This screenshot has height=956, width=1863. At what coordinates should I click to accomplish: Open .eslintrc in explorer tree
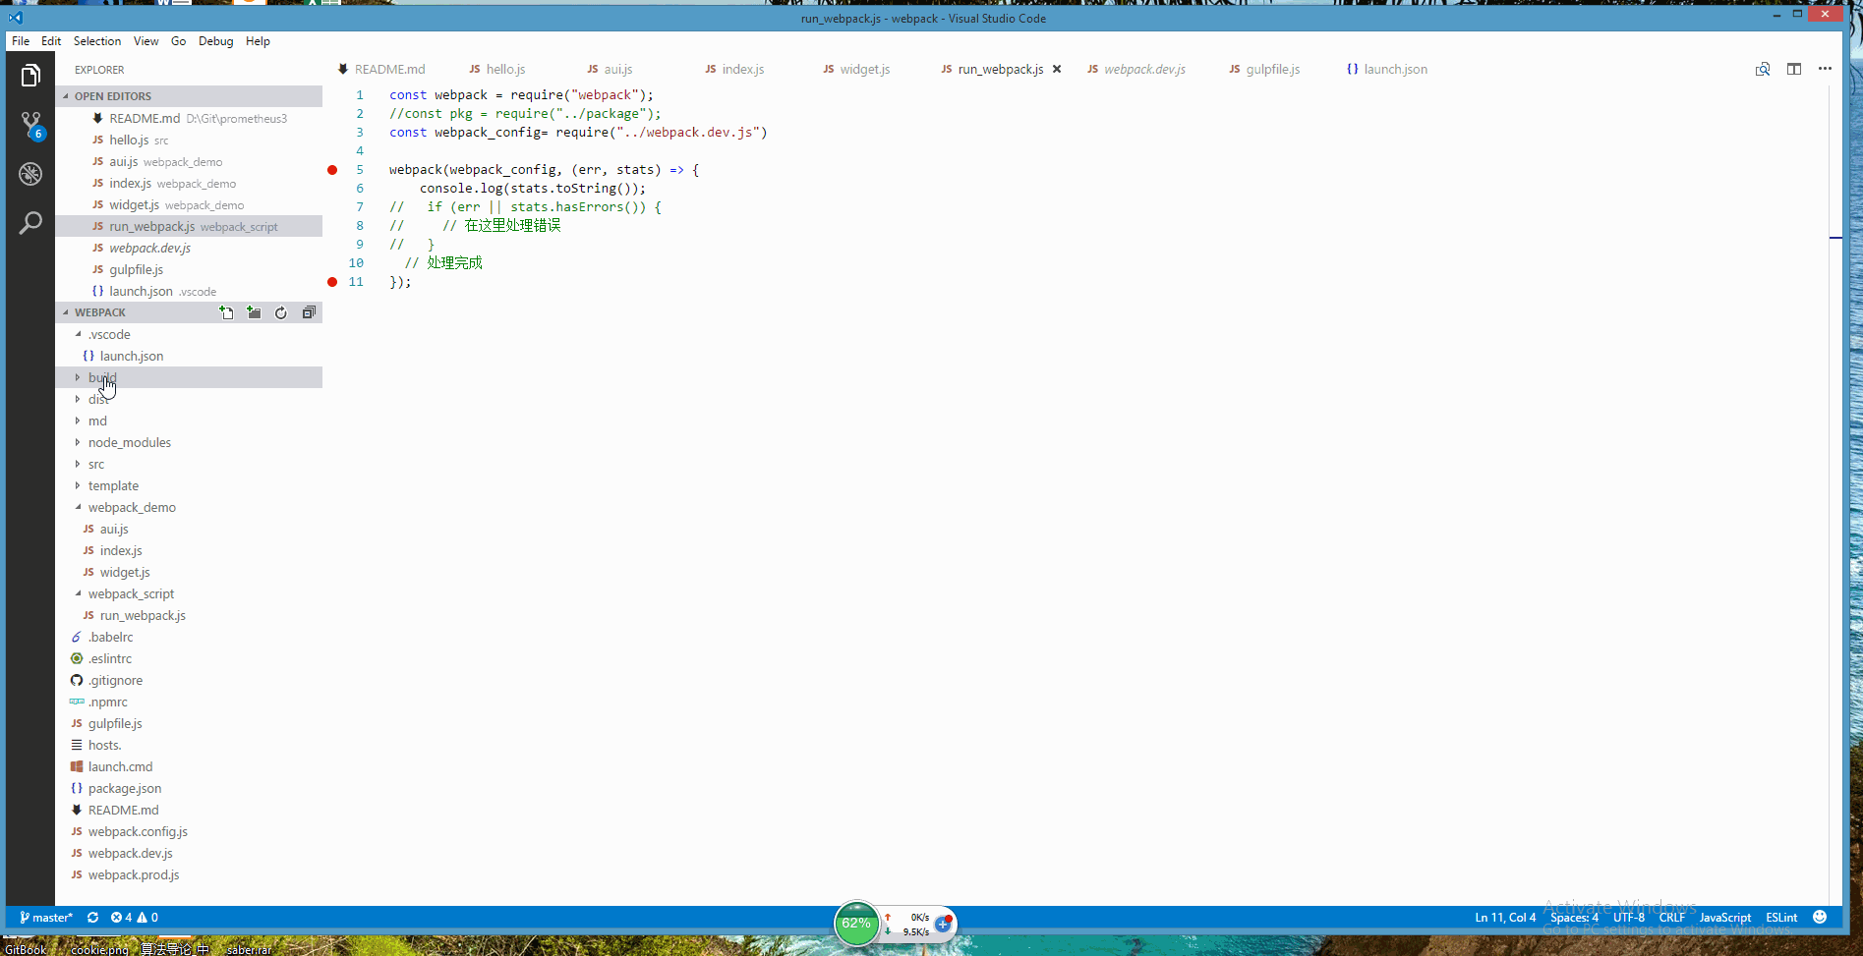pos(189,658)
